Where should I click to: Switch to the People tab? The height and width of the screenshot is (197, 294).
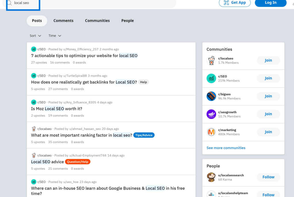point(127,20)
